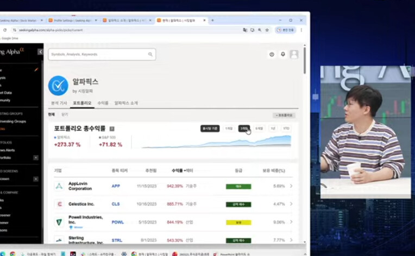This screenshot has height=256, width=415.
Task: Click the portfolio performance chart
Action: [216, 142]
